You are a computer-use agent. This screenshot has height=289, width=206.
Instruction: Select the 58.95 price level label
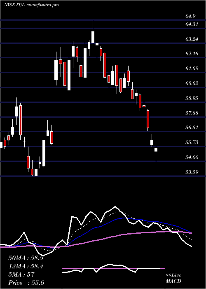[192, 98]
